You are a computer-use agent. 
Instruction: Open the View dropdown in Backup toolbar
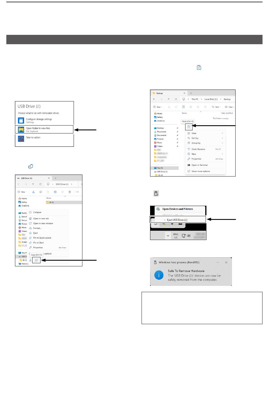click(229, 107)
